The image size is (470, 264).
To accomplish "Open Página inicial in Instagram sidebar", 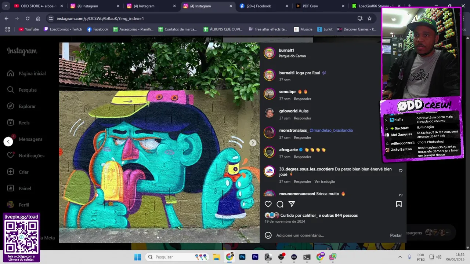I will point(26,73).
